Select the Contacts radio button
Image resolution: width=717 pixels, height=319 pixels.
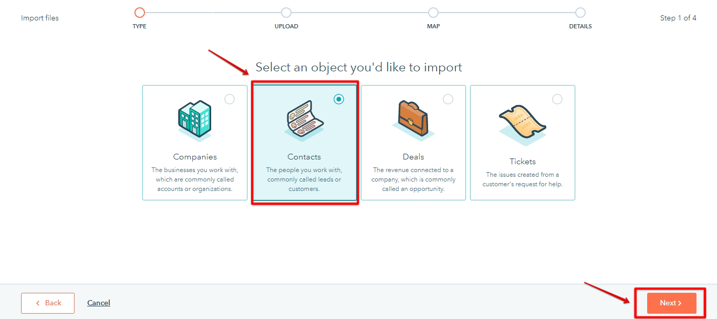[339, 99]
